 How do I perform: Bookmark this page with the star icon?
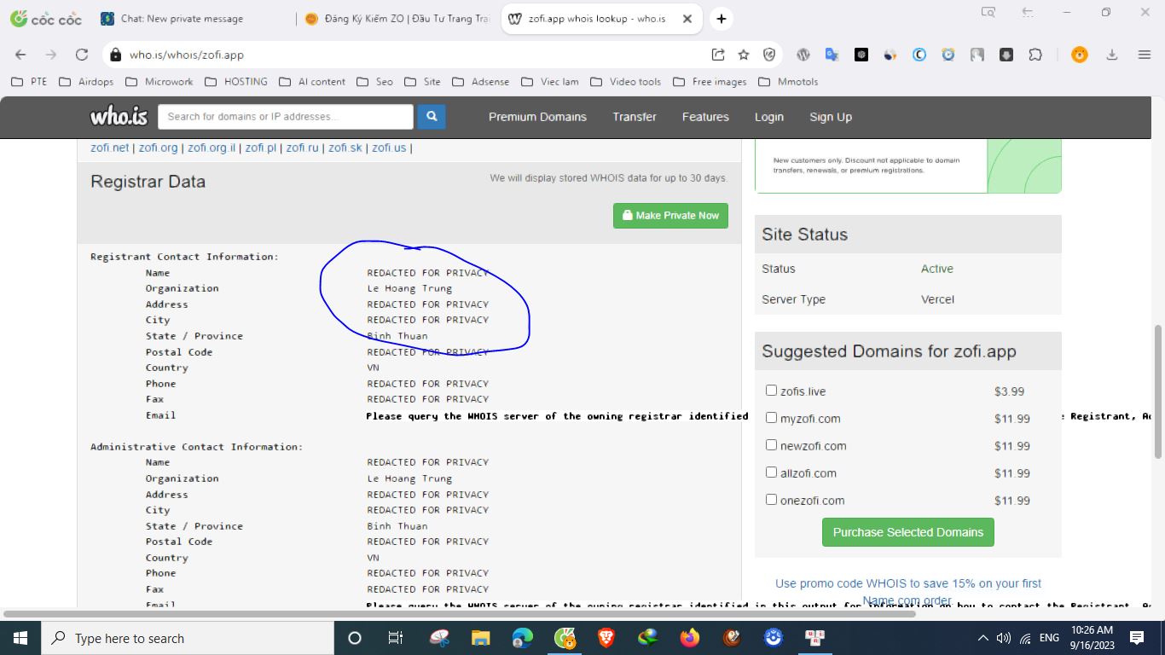(x=744, y=55)
